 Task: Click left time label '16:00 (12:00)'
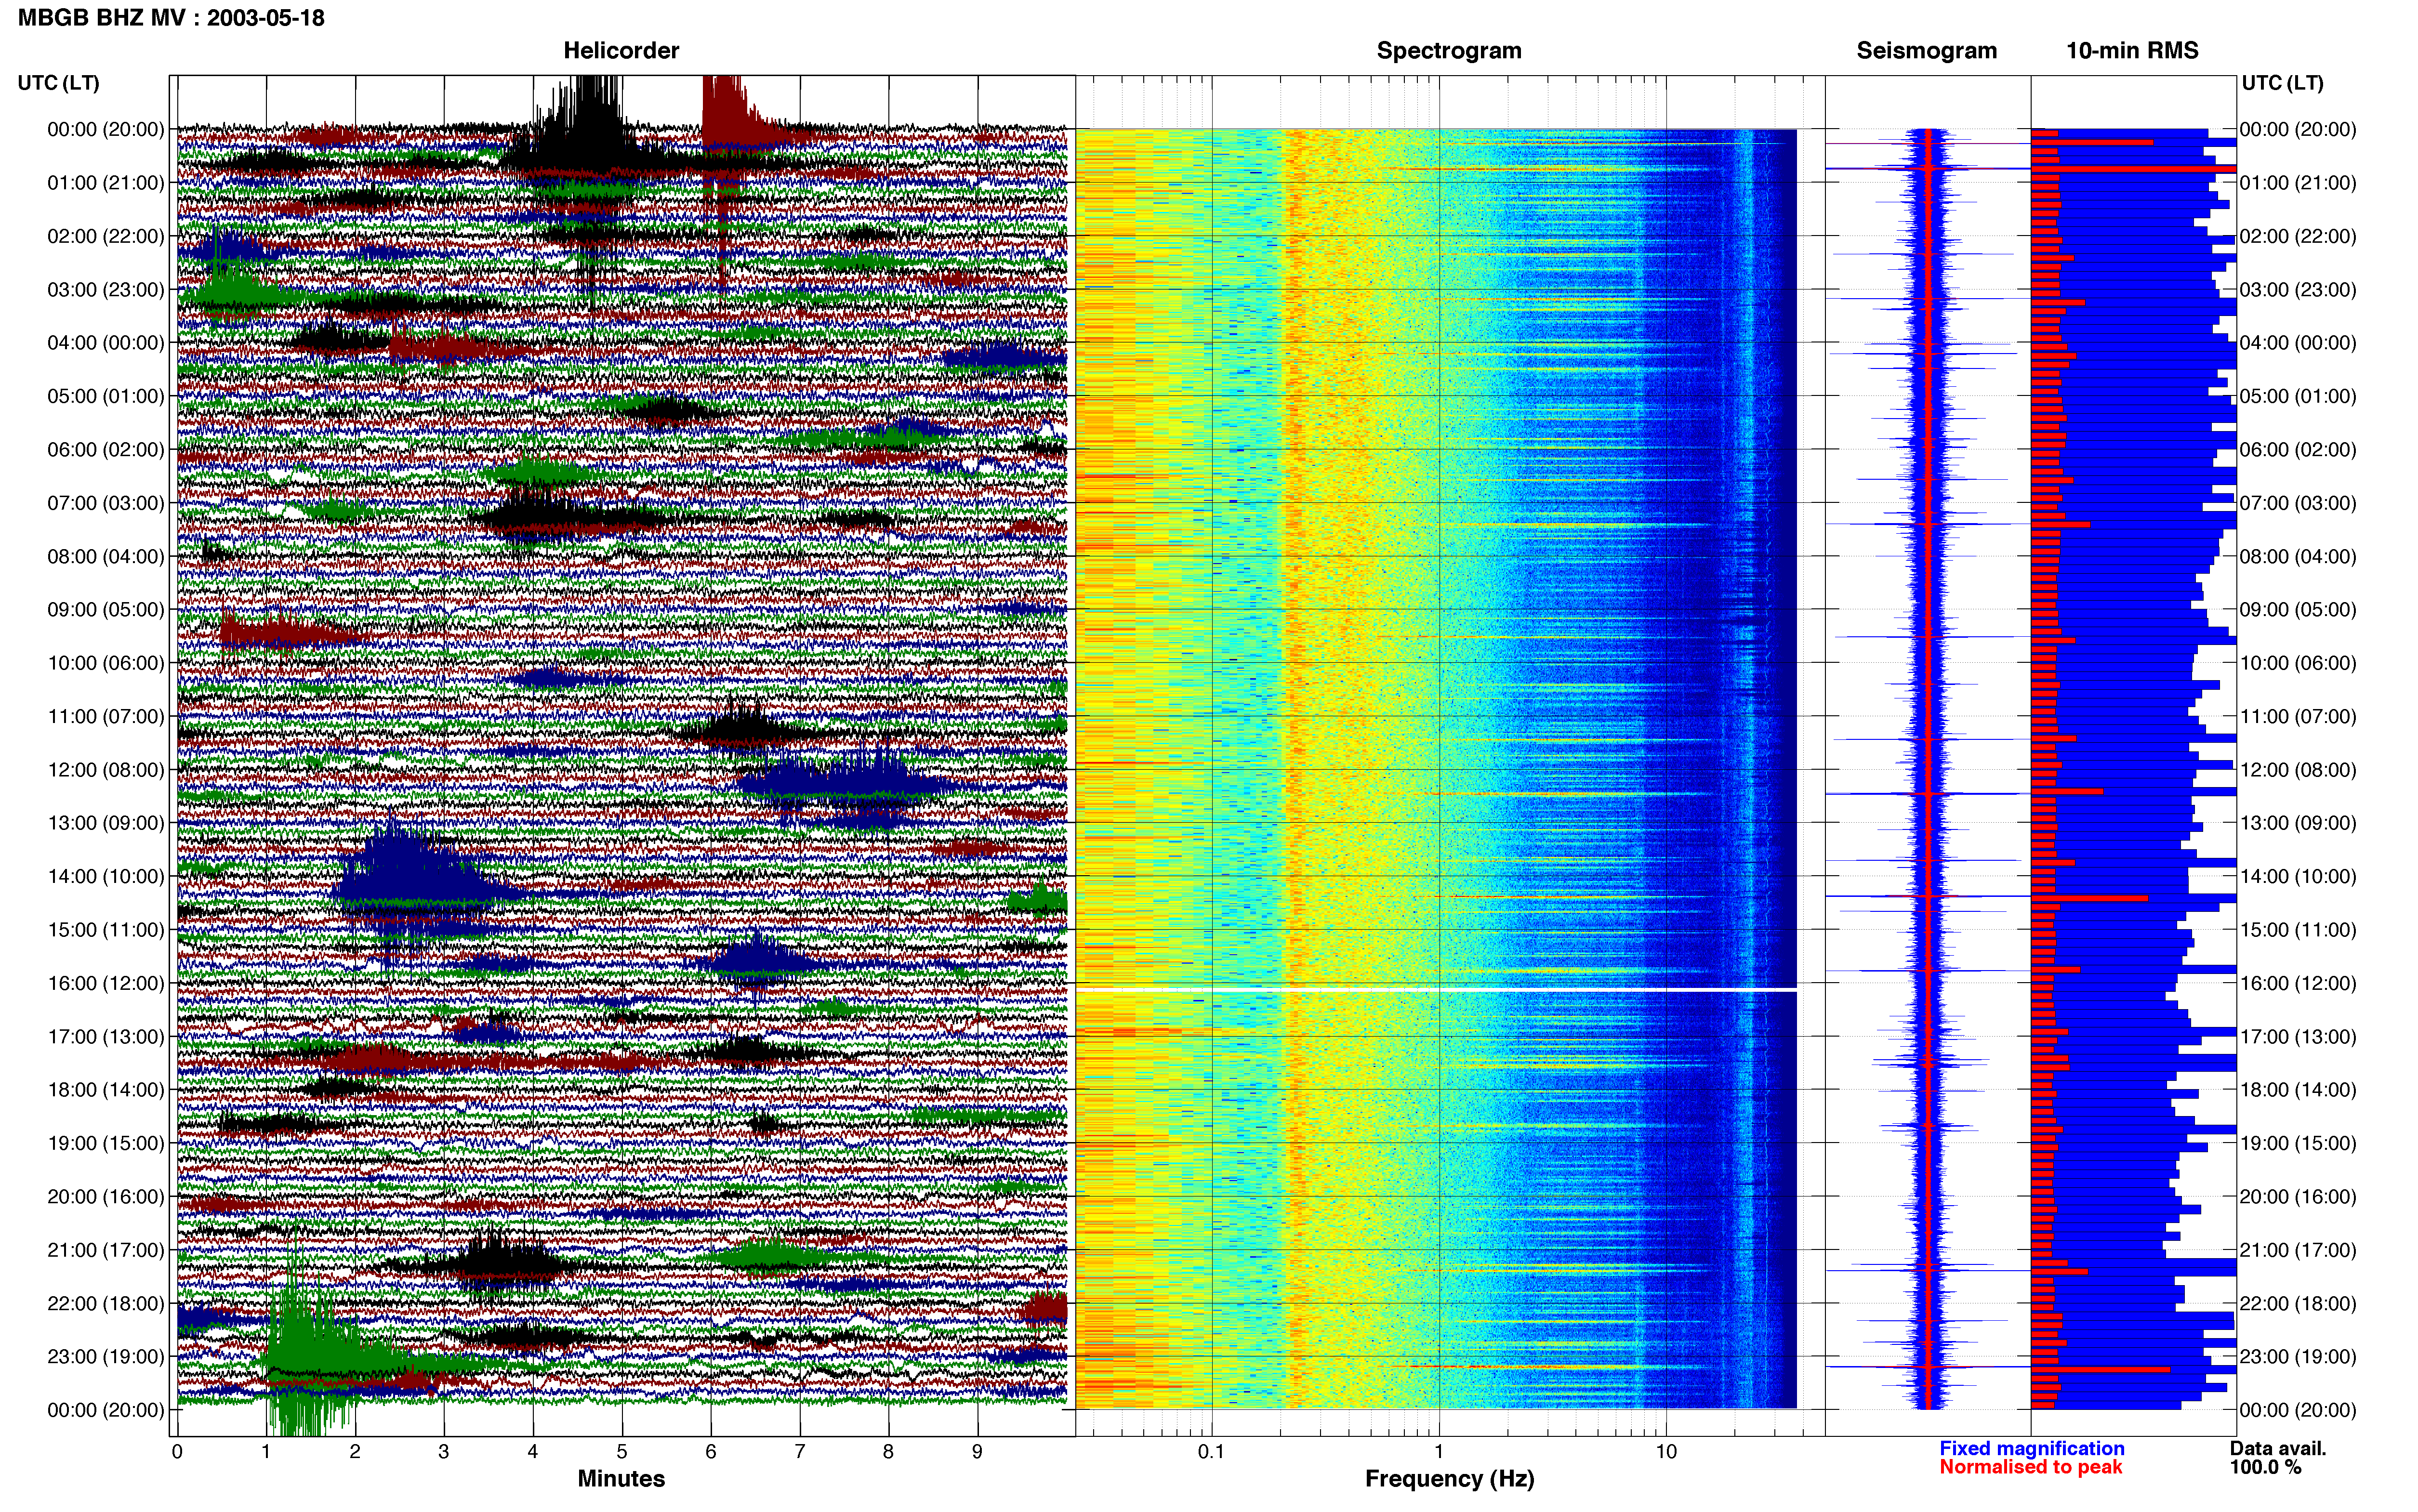(x=106, y=983)
